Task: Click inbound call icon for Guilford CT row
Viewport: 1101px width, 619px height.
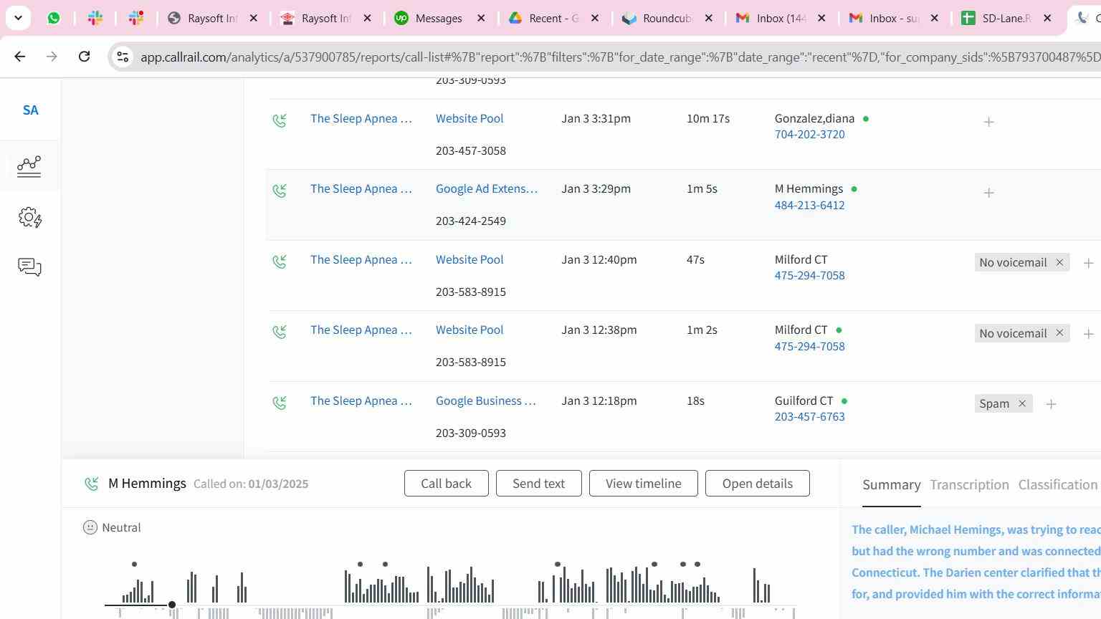Action: coord(280,403)
